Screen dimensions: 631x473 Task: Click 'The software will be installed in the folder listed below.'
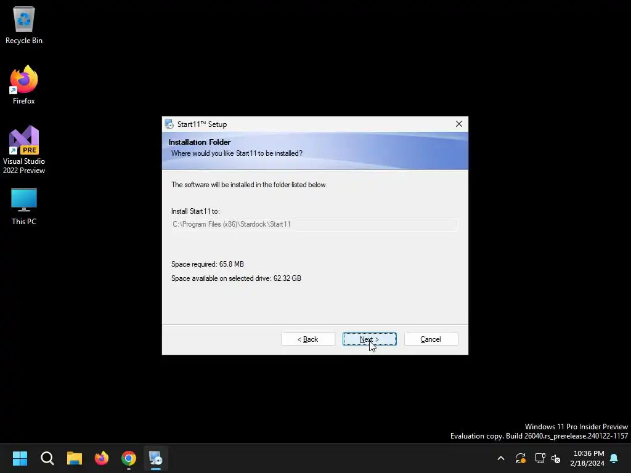[x=249, y=185]
